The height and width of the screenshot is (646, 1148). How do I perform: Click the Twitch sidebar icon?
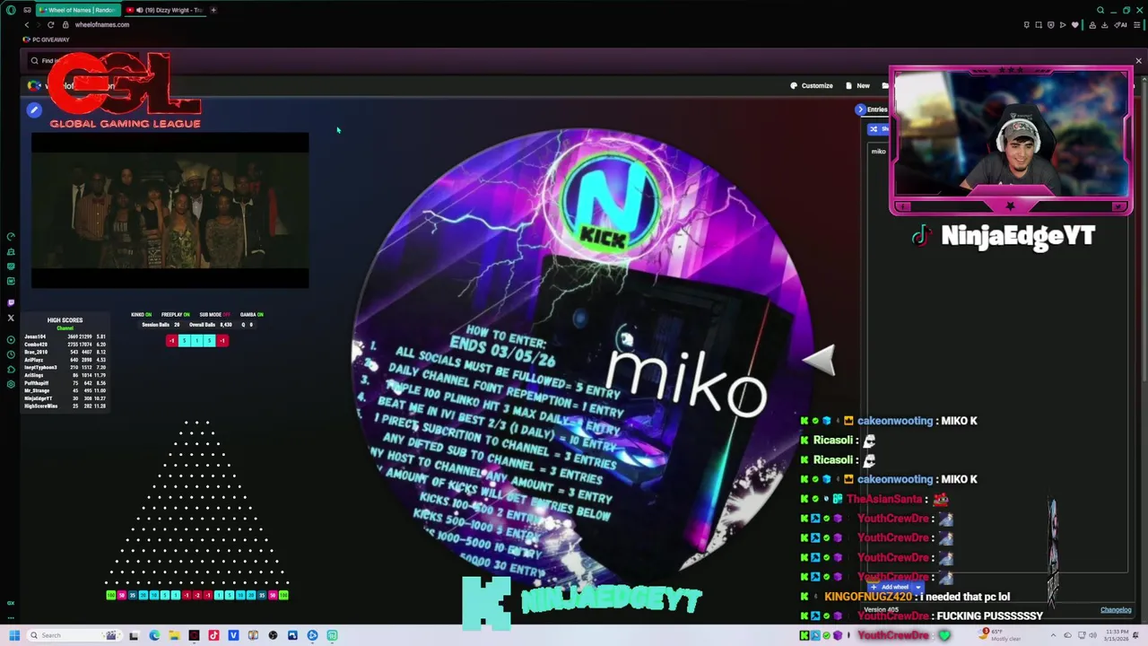[x=11, y=302]
